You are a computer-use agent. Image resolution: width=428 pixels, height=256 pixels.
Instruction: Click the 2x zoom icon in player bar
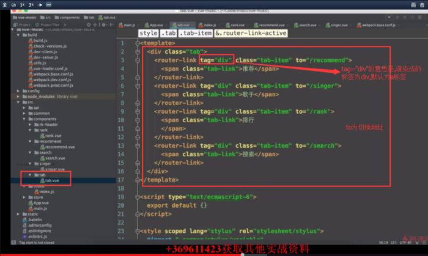click(31, 5)
